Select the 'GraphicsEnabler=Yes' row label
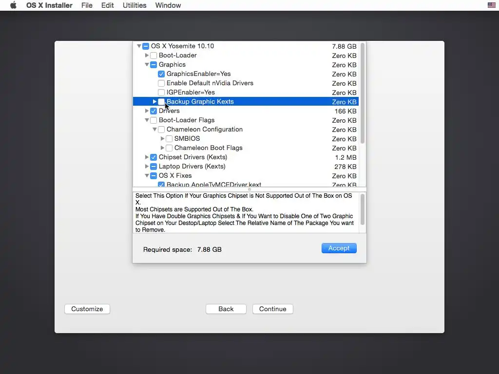Viewport: 499px width, 374px height. 199,74
